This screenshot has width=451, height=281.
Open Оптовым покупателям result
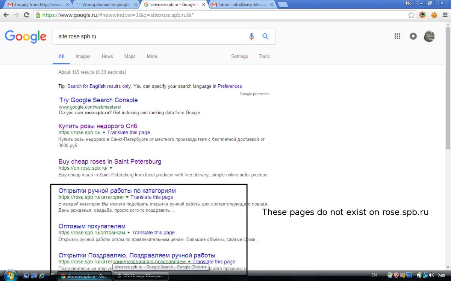[92, 226]
